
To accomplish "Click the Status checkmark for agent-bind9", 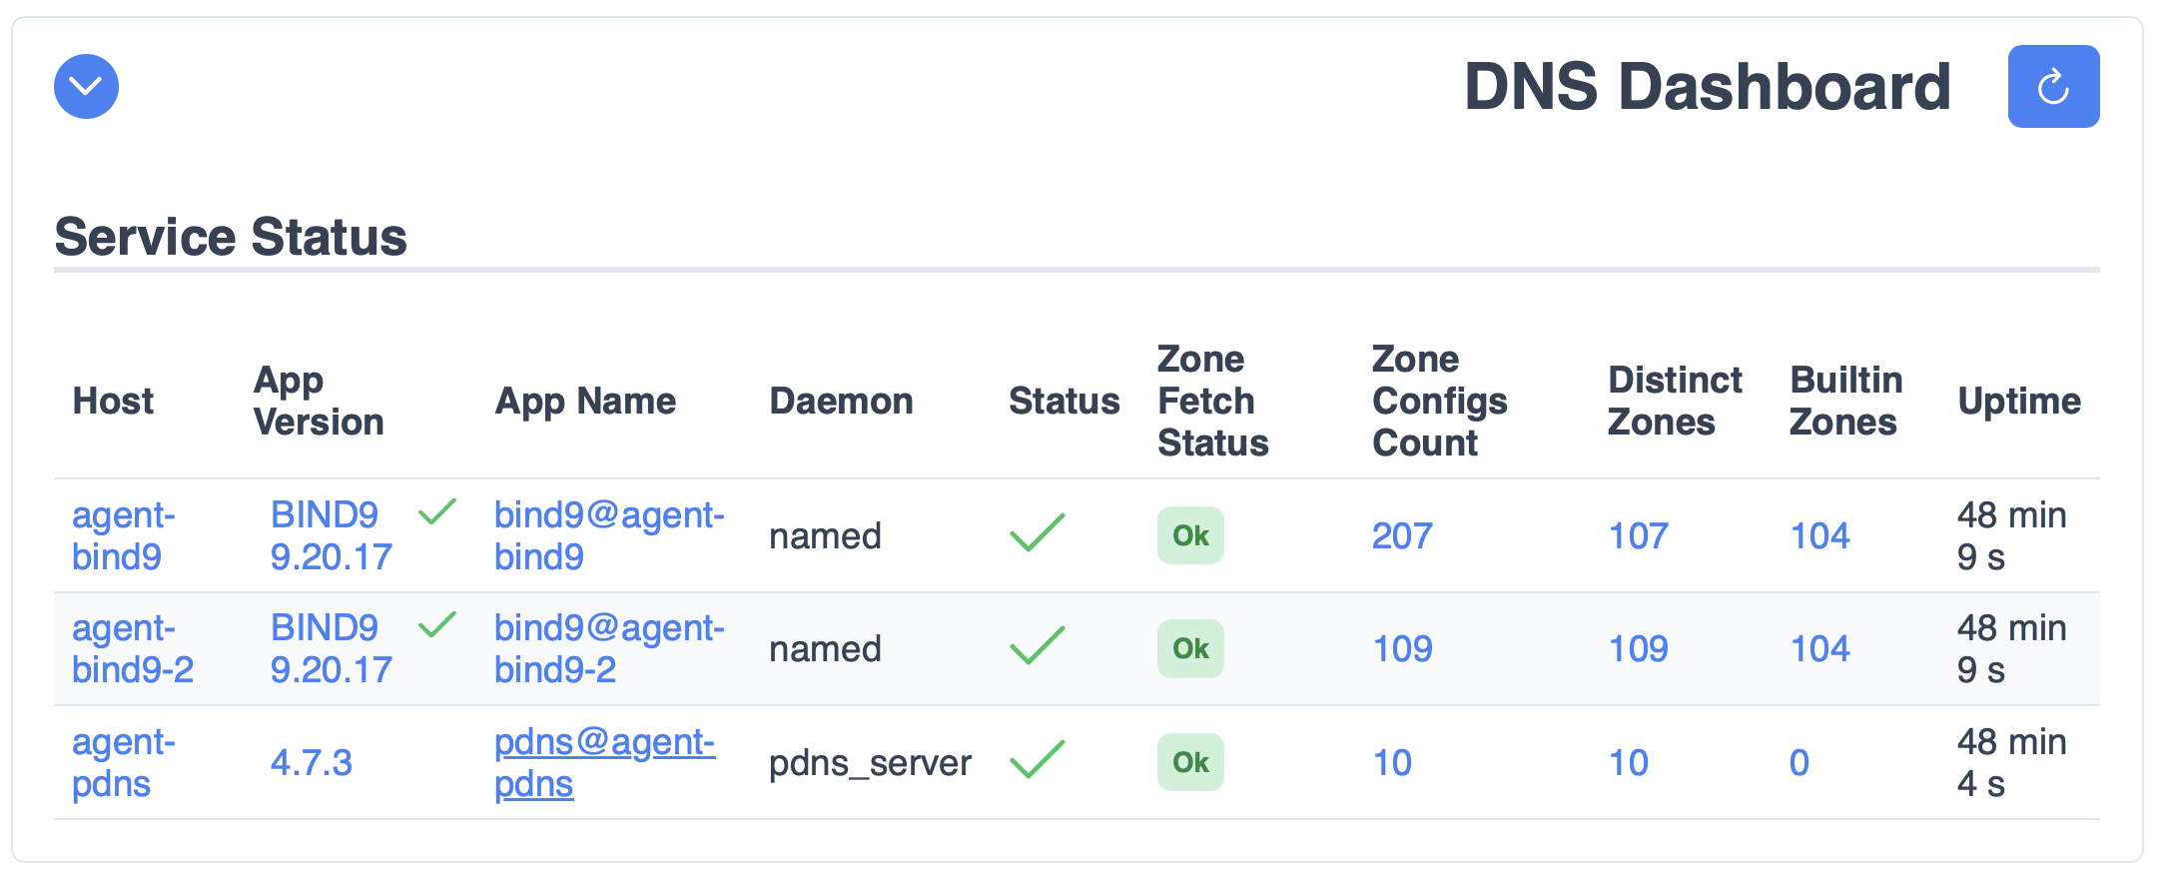I will (x=1036, y=535).
